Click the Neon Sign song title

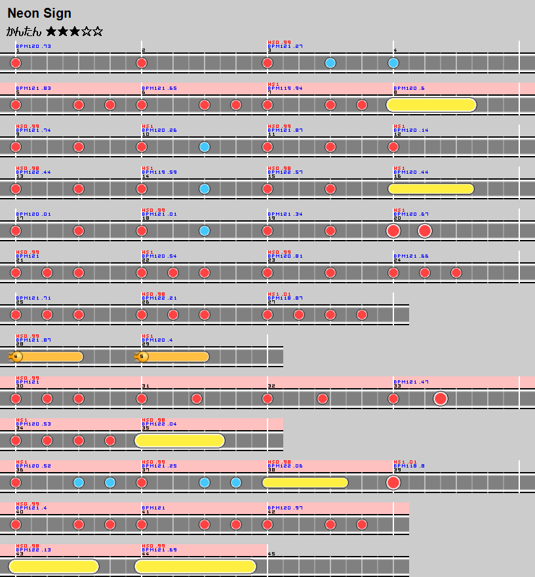[x=39, y=14]
